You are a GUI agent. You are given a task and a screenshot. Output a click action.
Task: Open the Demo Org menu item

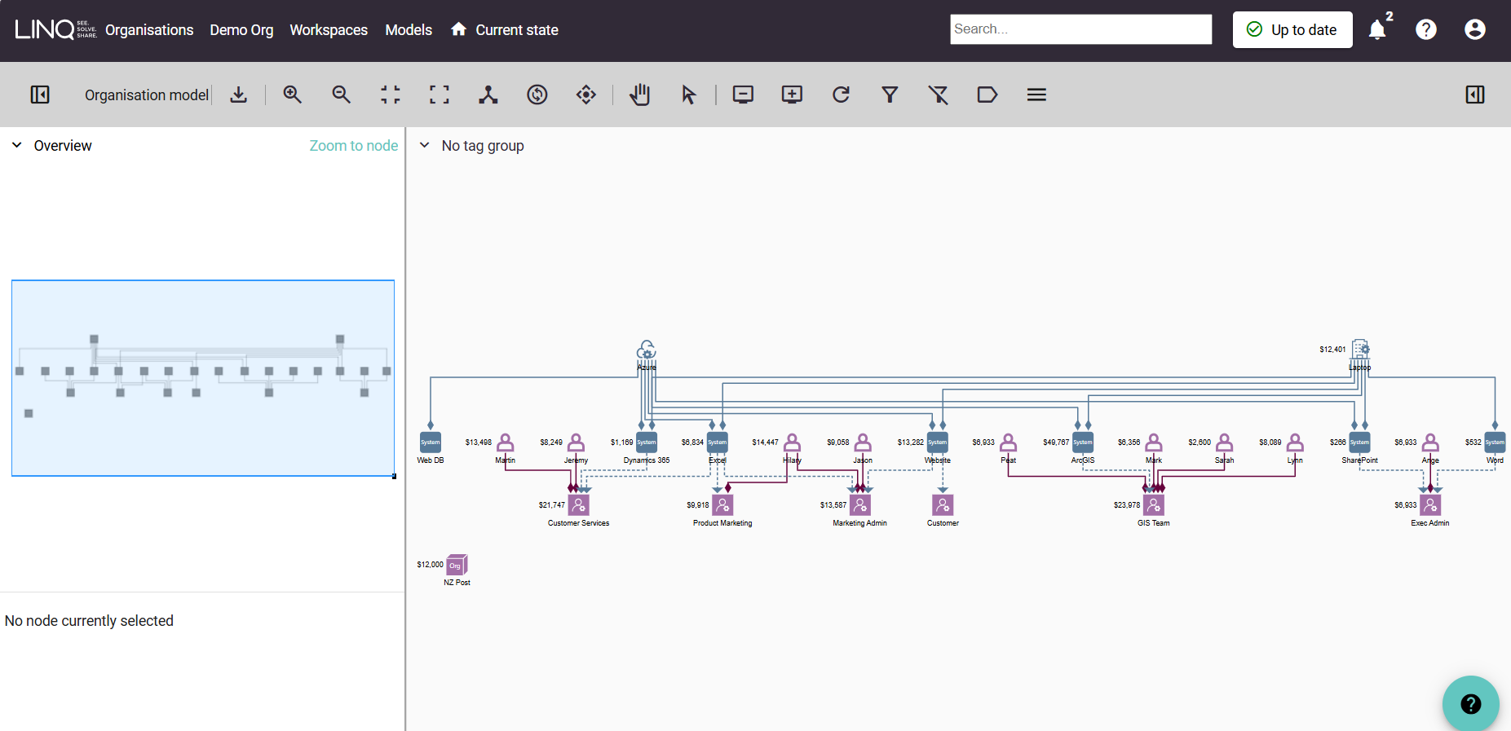[x=241, y=30]
